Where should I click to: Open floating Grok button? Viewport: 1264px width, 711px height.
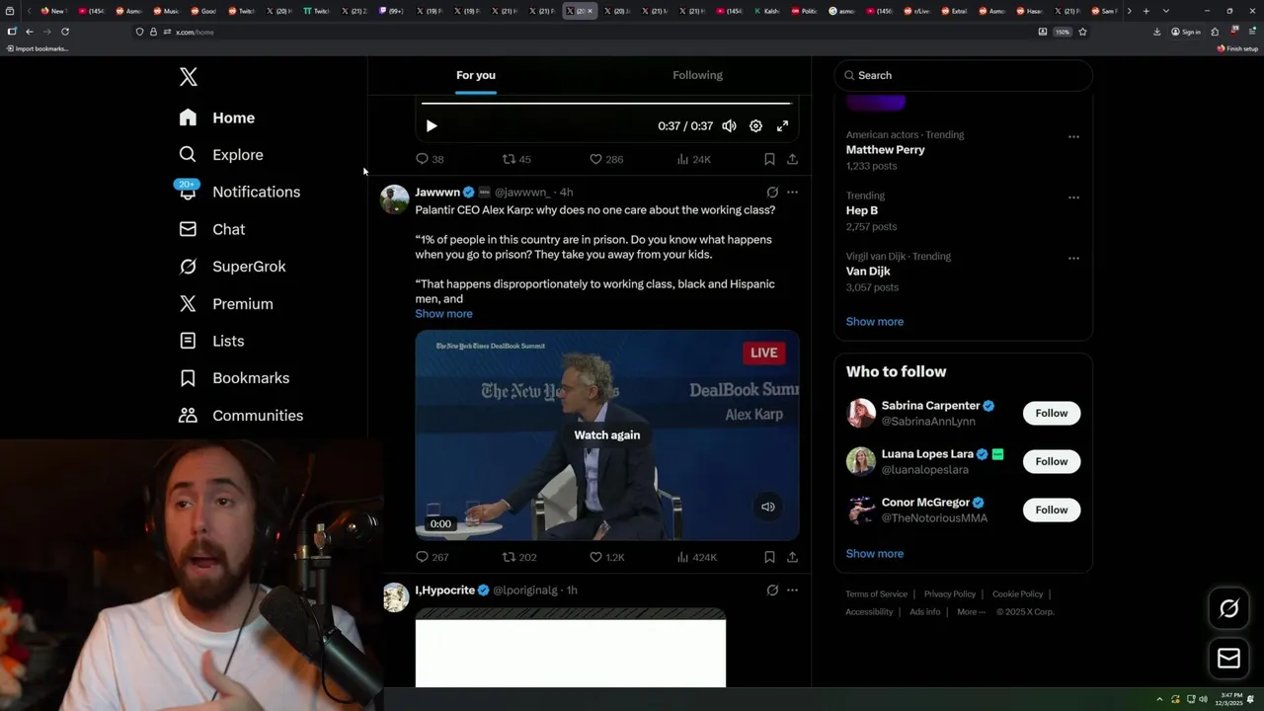pos(1228,609)
